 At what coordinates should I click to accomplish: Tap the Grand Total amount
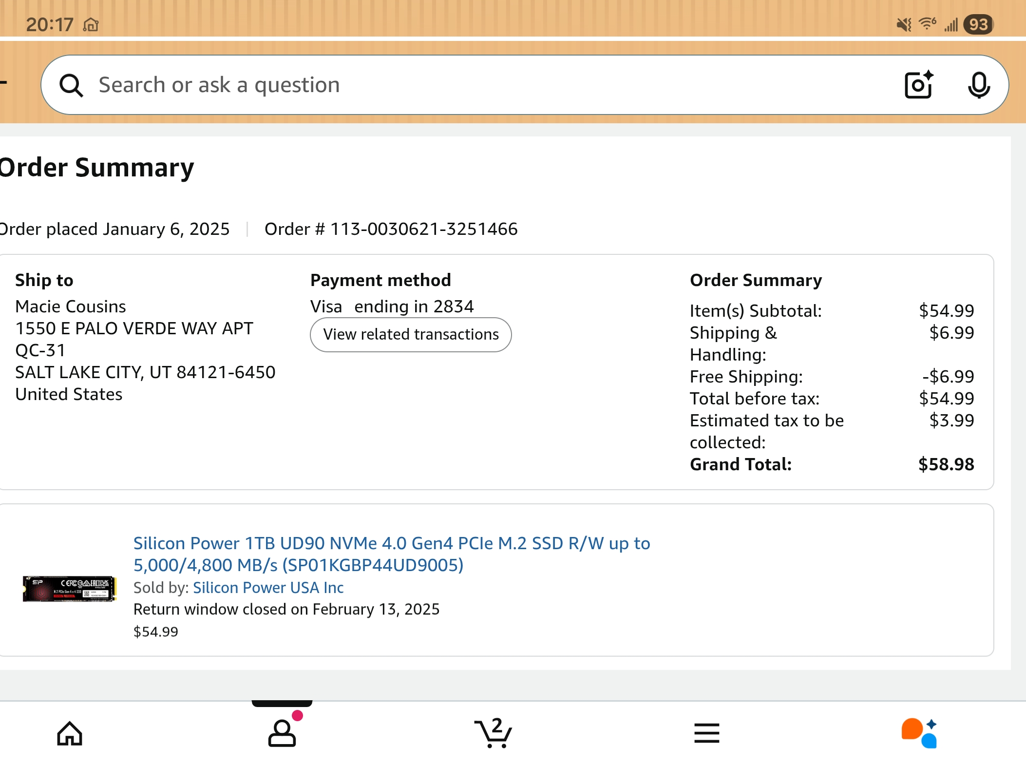pyautogui.click(x=946, y=464)
